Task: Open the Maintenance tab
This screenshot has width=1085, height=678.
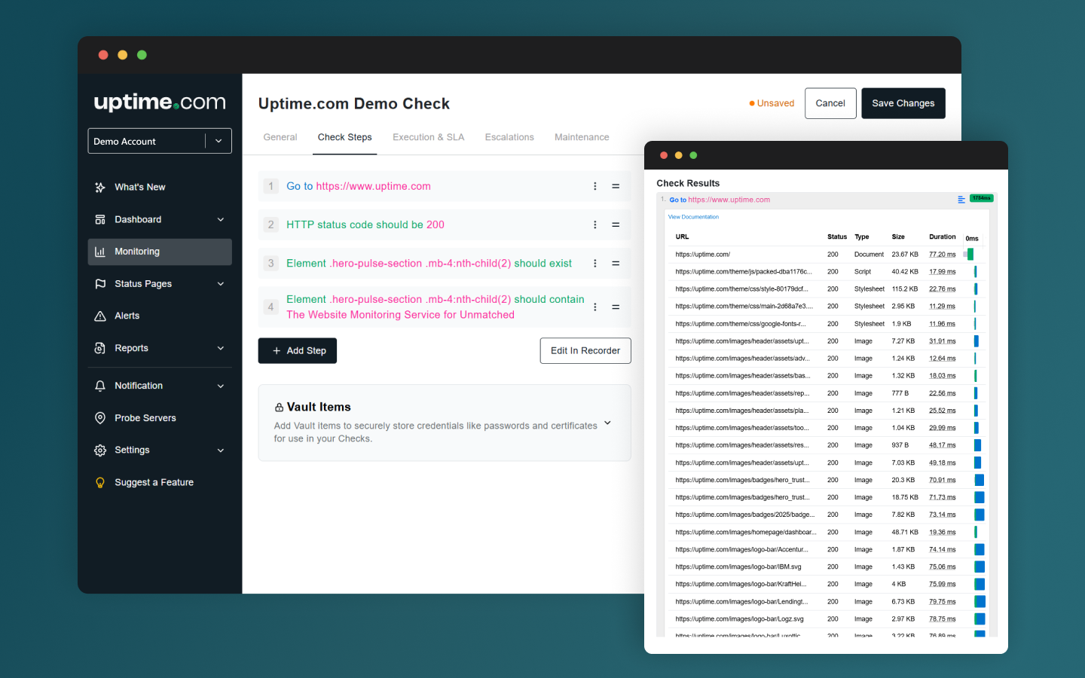Action: pos(582,137)
